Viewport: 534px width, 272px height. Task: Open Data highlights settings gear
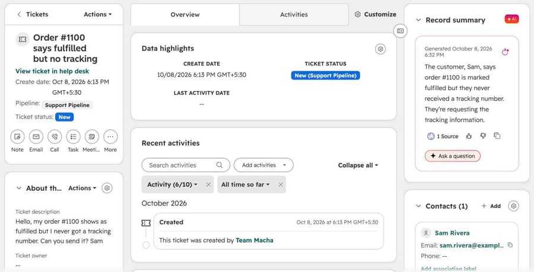[380, 49]
